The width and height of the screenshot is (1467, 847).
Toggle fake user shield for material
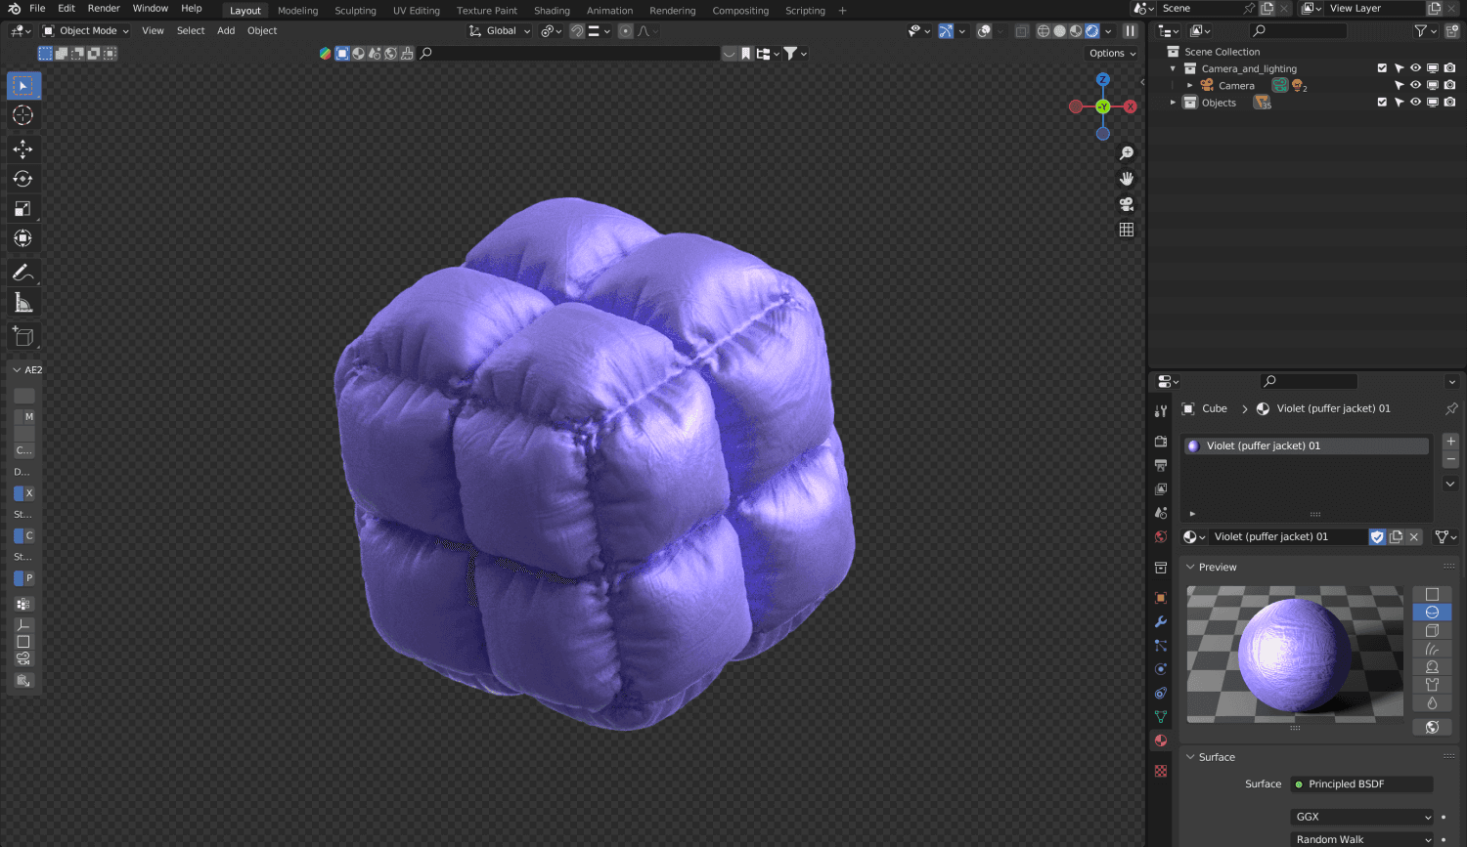pos(1377,536)
